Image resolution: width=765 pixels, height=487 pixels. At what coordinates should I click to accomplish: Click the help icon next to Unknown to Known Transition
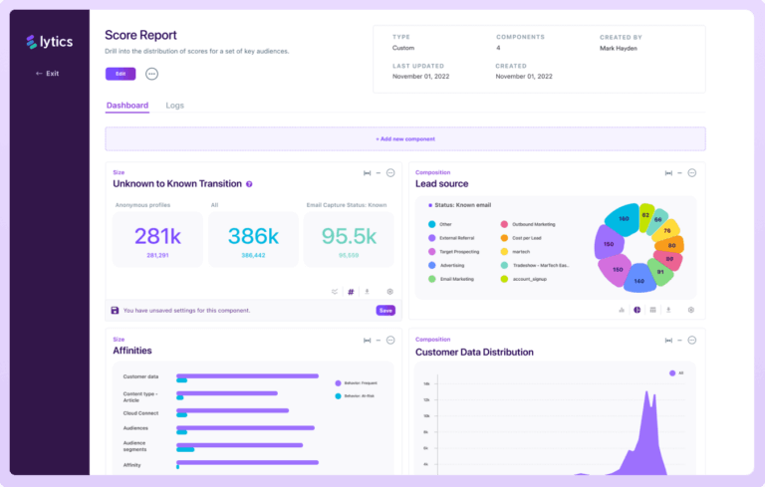249,184
